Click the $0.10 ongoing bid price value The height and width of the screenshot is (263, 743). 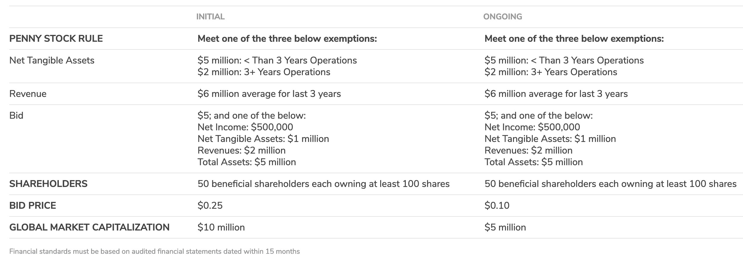tap(497, 206)
